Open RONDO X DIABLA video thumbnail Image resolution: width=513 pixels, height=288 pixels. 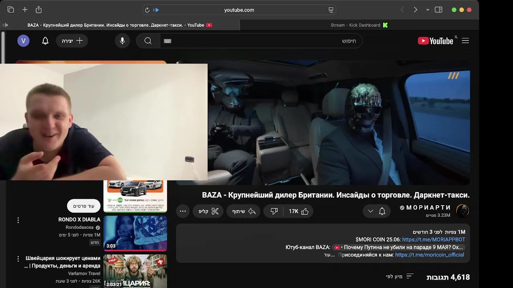pyautogui.click(x=135, y=233)
